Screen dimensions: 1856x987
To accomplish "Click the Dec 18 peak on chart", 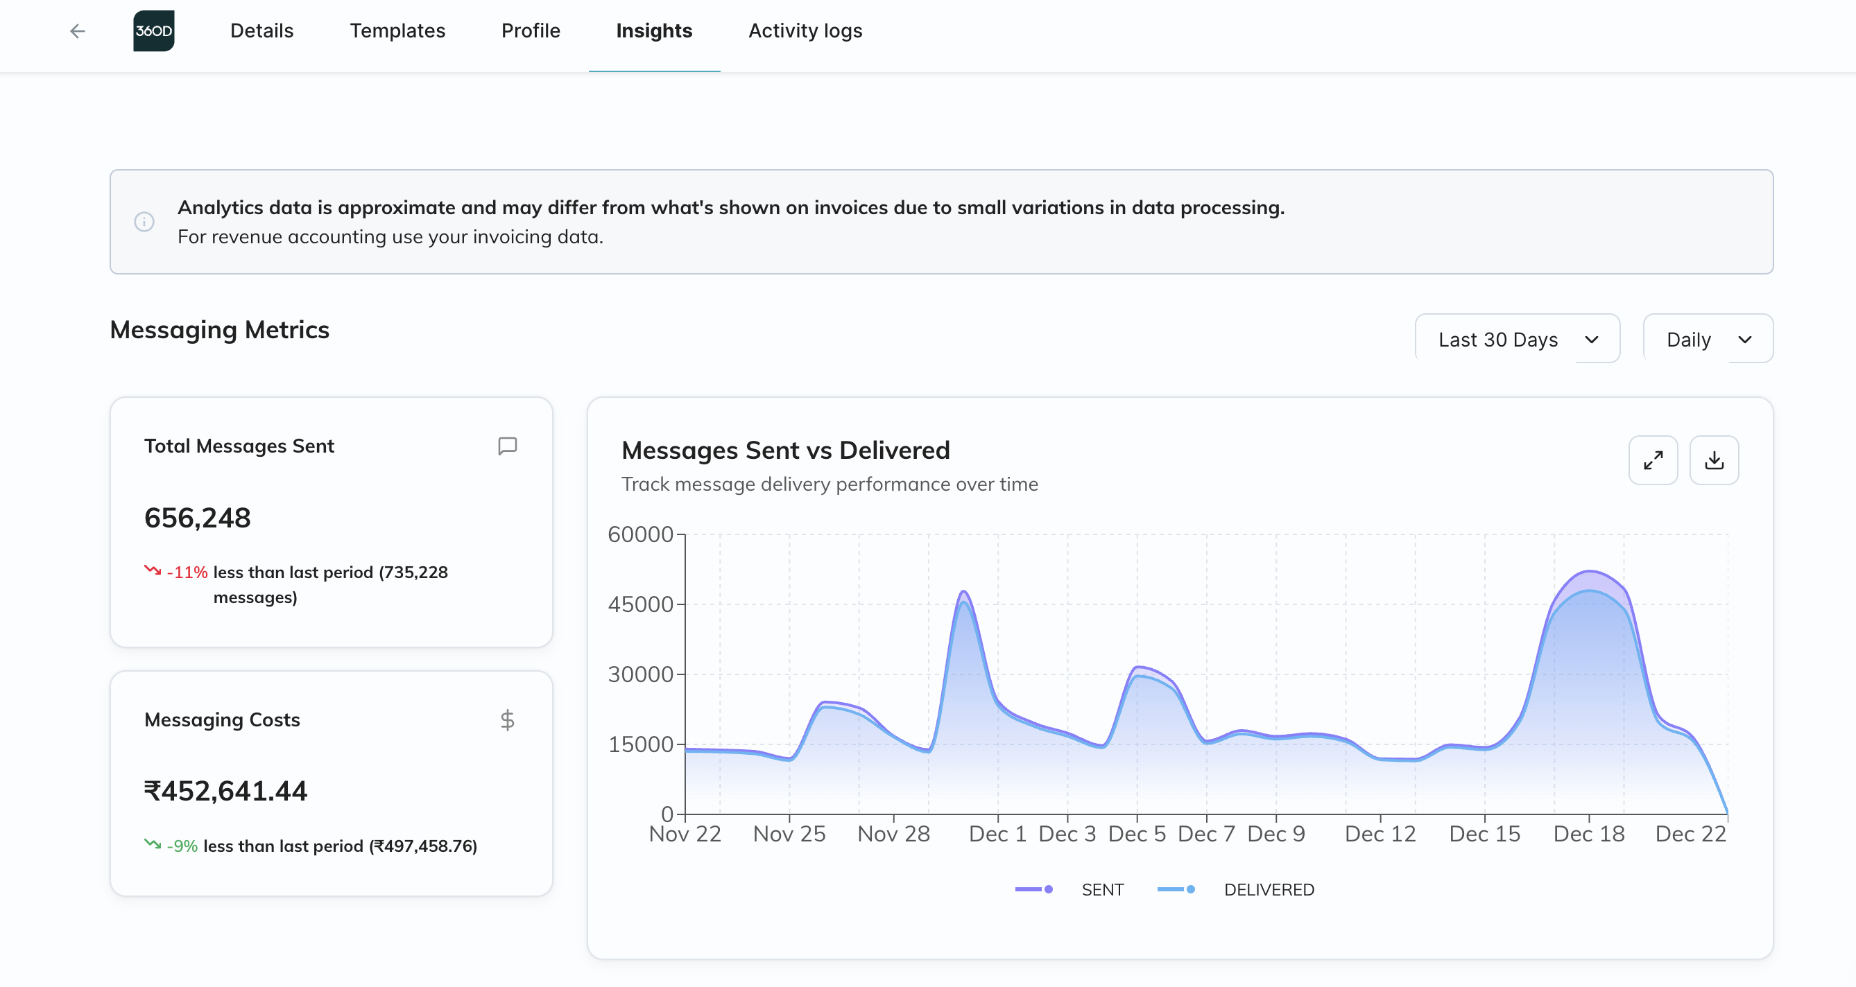I will click(1590, 573).
